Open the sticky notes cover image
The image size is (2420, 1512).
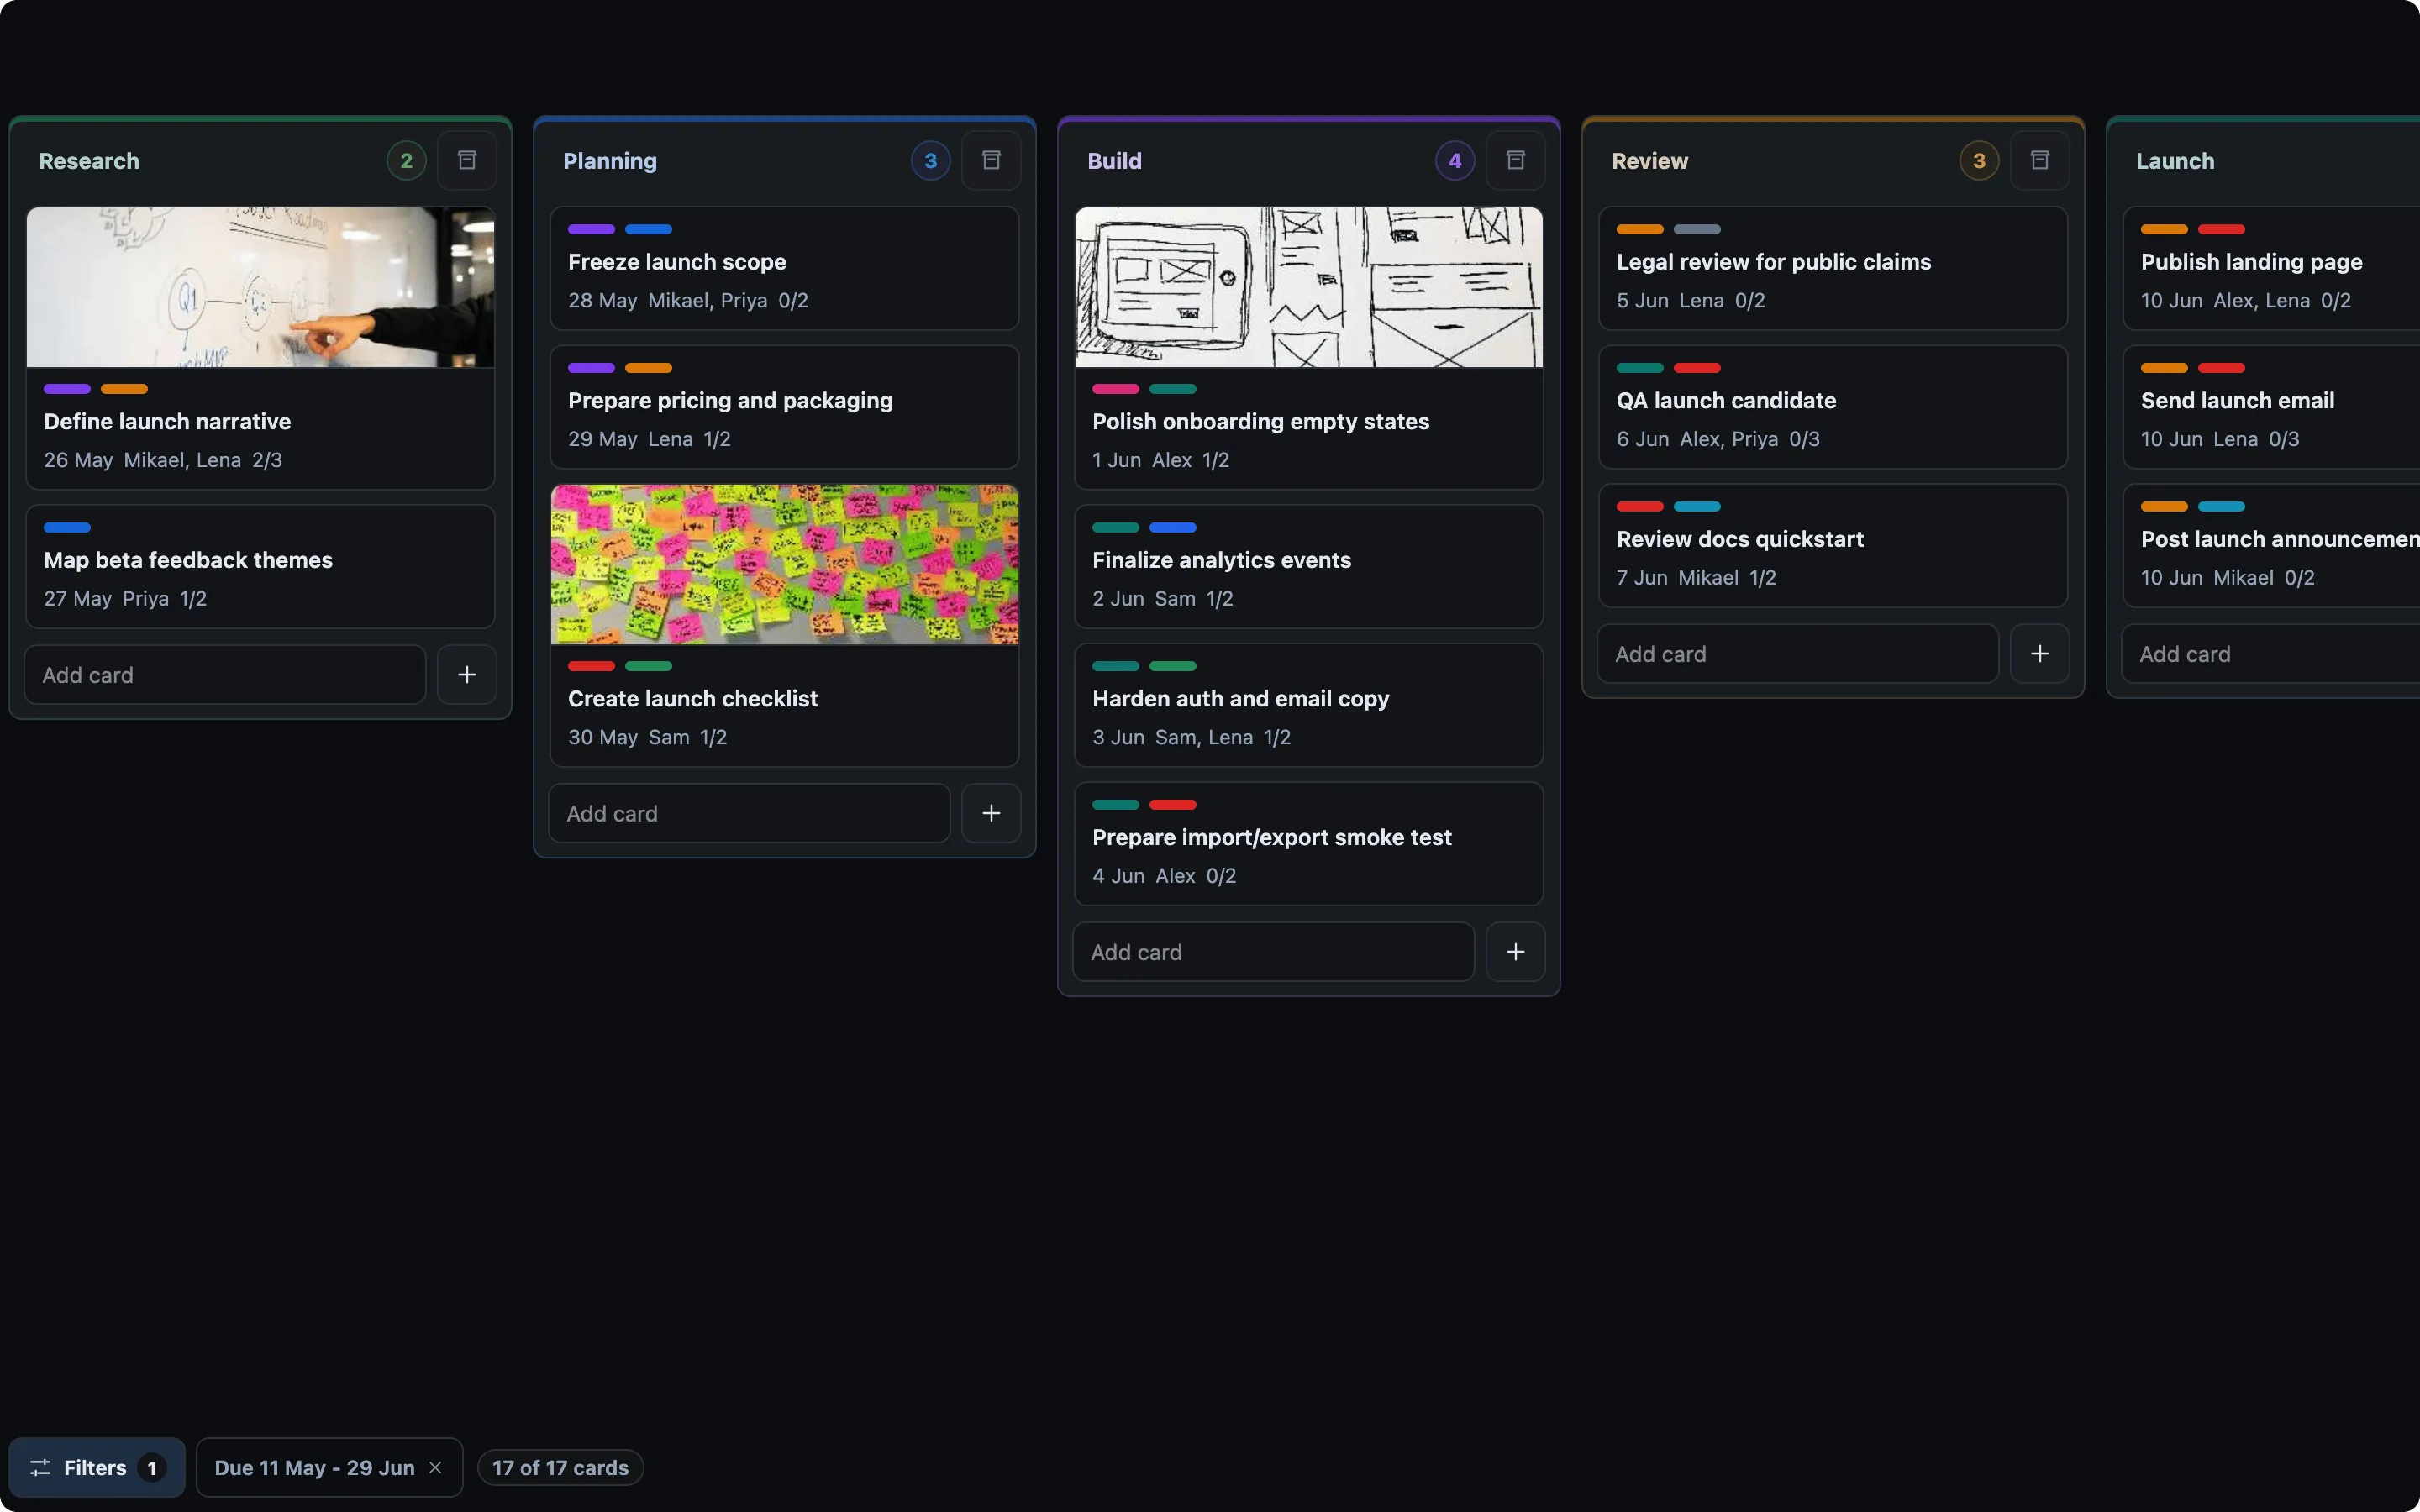pyautogui.click(x=785, y=564)
